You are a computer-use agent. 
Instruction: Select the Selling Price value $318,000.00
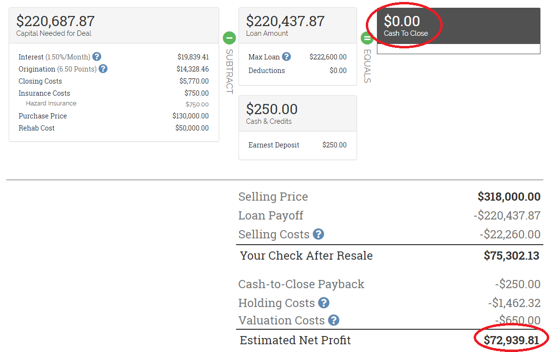509,197
